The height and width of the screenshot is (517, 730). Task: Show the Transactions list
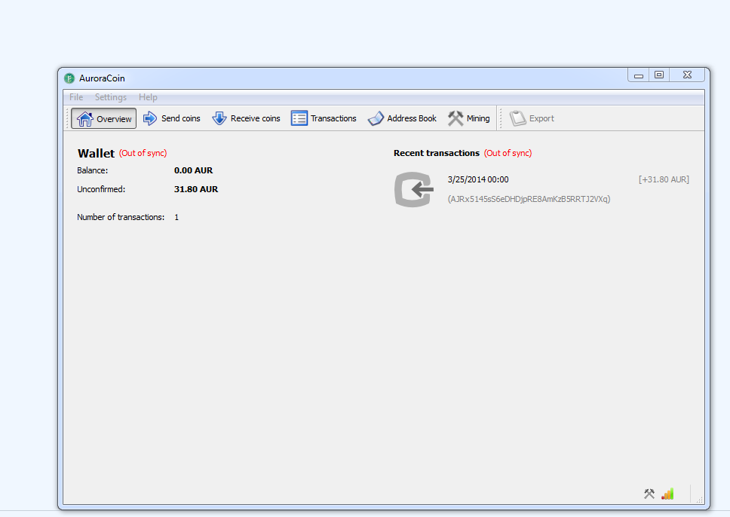tap(324, 118)
